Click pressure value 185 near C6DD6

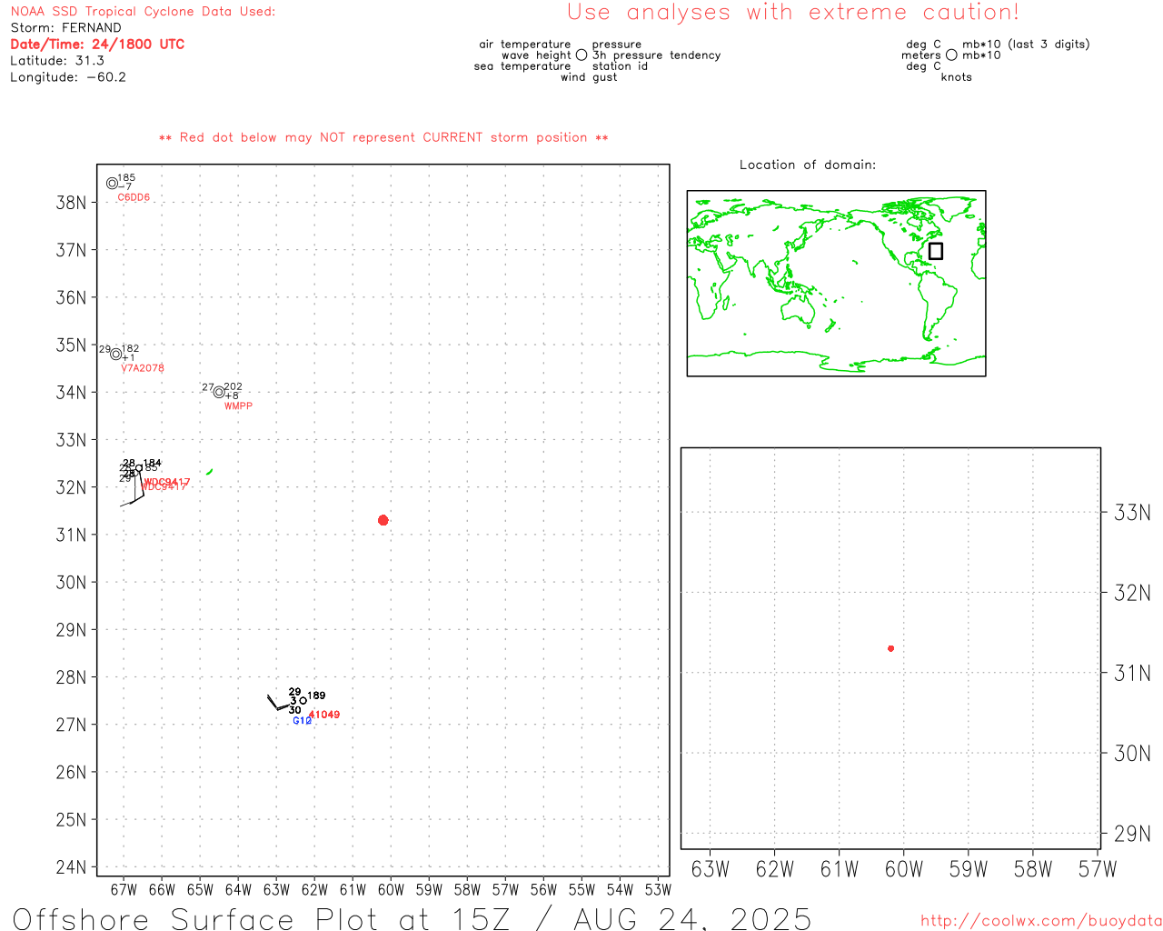126,177
